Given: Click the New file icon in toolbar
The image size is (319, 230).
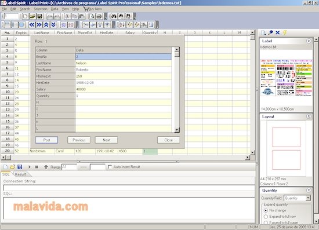Looking at the screenshot, I should (25, 16).
